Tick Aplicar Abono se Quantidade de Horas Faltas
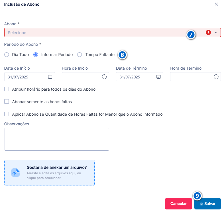 coord(7,114)
